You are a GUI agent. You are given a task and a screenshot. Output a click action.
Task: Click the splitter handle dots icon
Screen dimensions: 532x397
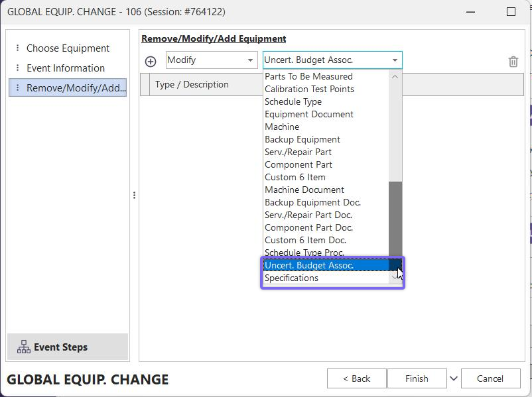pyautogui.click(x=134, y=196)
